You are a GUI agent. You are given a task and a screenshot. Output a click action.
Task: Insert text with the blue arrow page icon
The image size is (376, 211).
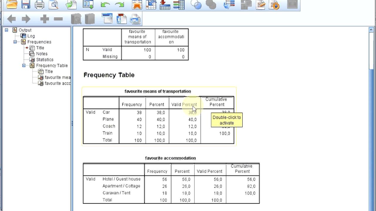[x=135, y=19]
